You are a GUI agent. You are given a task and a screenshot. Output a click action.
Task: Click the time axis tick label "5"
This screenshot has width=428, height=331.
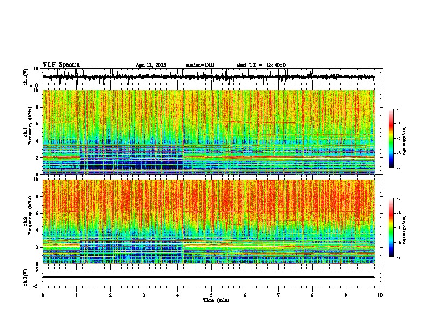[211, 295]
